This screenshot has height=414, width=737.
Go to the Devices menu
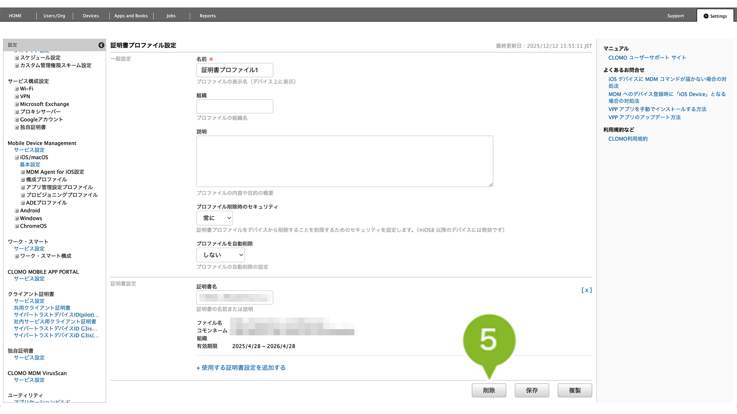pyautogui.click(x=91, y=16)
